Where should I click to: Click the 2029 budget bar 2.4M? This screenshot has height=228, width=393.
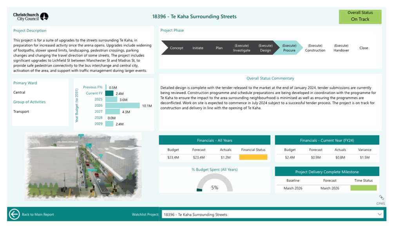(x=109, y=124)
